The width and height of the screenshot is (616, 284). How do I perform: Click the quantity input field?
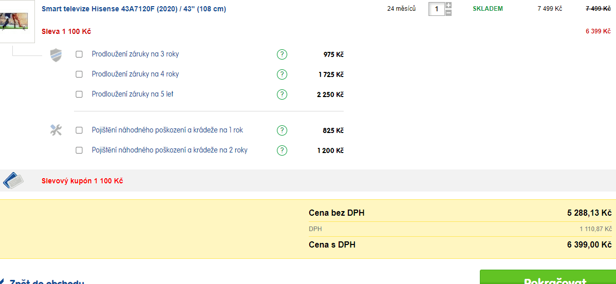coord(436,9)
